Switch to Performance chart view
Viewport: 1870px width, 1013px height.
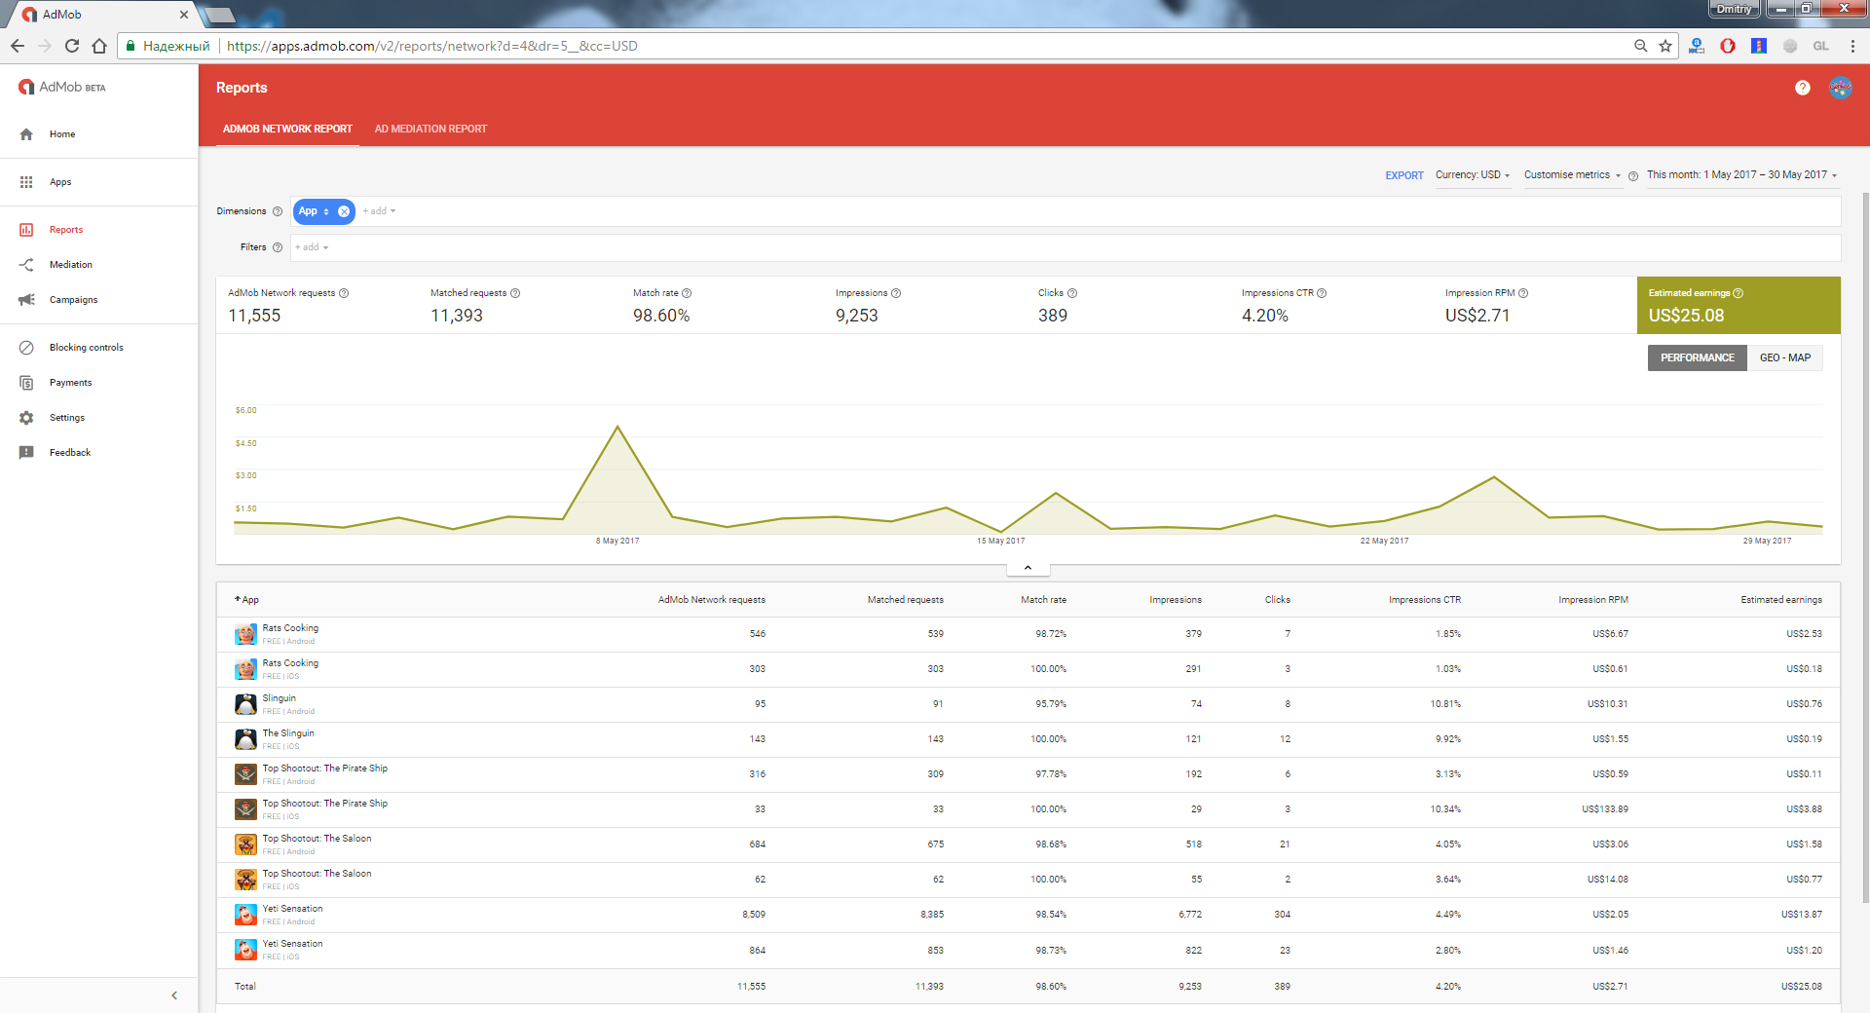[x=1697, y=358]
